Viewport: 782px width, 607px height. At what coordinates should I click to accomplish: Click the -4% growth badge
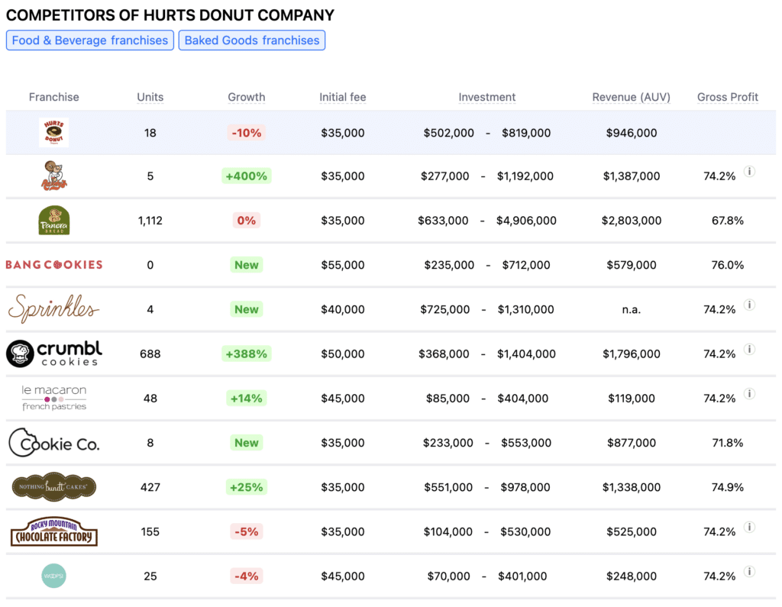click(x=247, y=576)
